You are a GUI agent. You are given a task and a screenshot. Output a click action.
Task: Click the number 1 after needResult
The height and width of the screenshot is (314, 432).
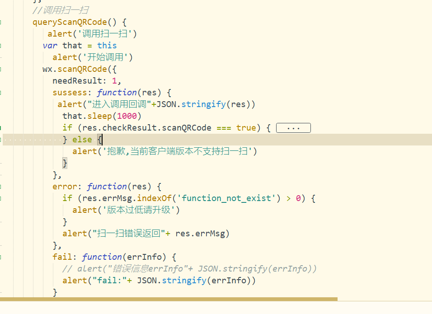pyautogui.click(x=114, y=81)
